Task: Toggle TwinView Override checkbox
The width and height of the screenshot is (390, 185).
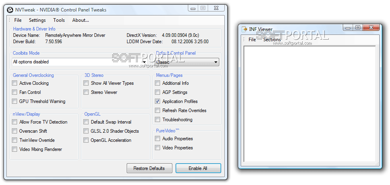Action: tap(15, 140)
